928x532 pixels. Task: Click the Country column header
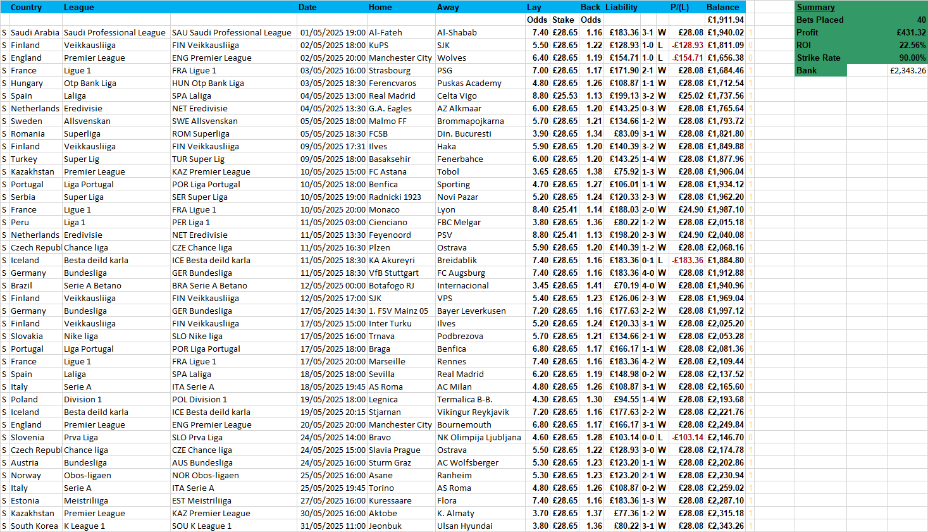pos(26,7)
